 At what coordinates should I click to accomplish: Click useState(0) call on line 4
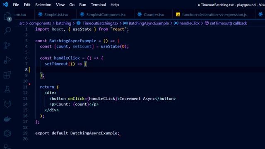point(113,46)
